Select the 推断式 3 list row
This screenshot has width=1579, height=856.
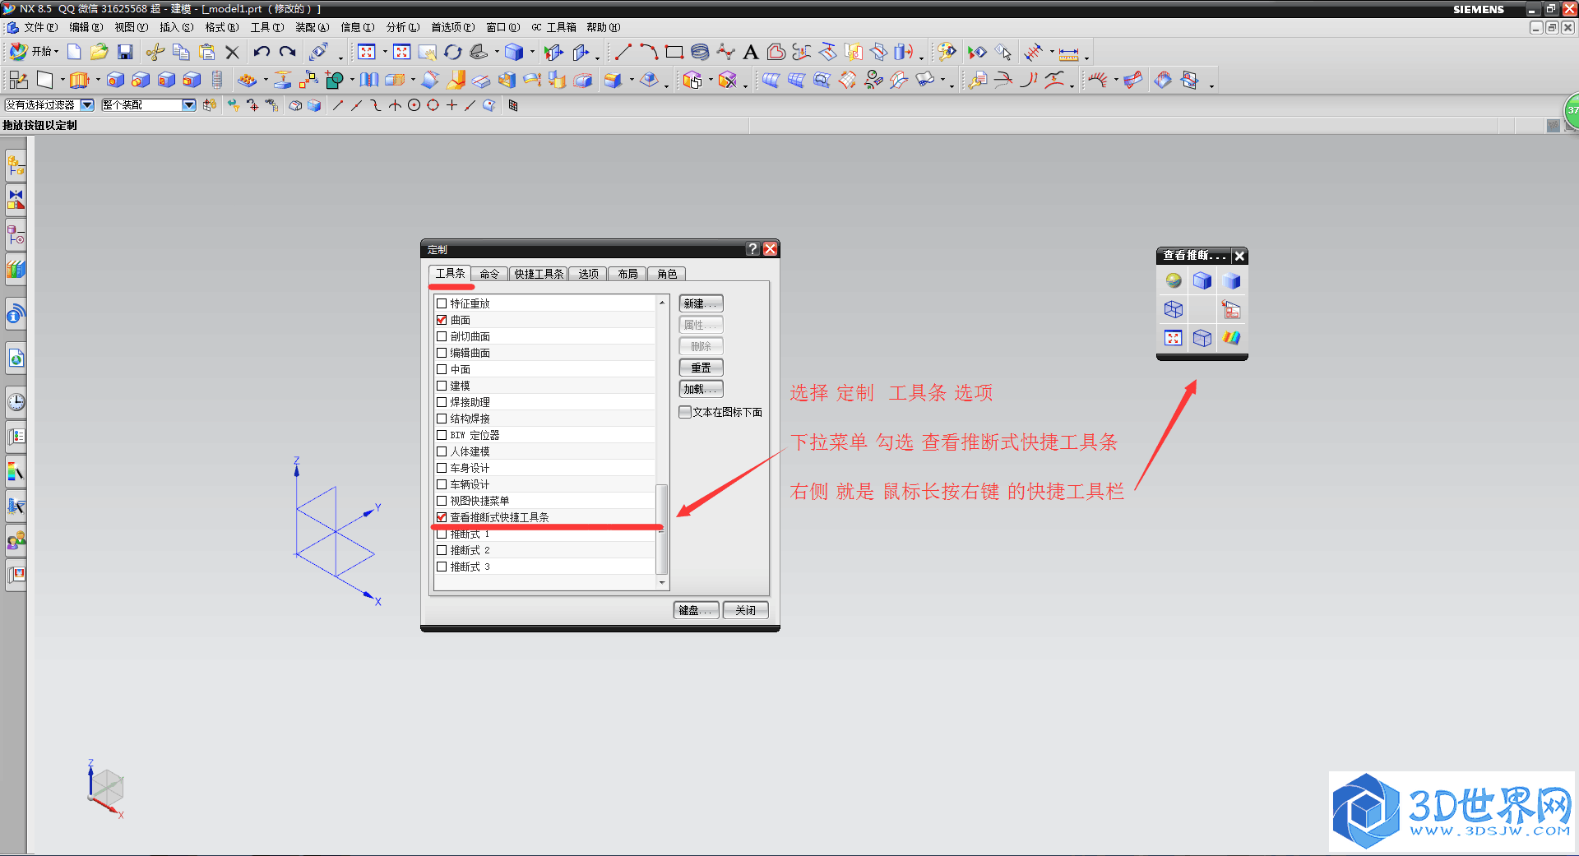pos(544,567)
